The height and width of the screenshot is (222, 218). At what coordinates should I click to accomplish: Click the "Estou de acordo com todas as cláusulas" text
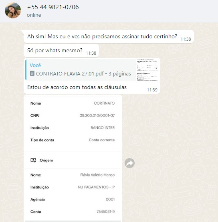[x=77, y=87]
